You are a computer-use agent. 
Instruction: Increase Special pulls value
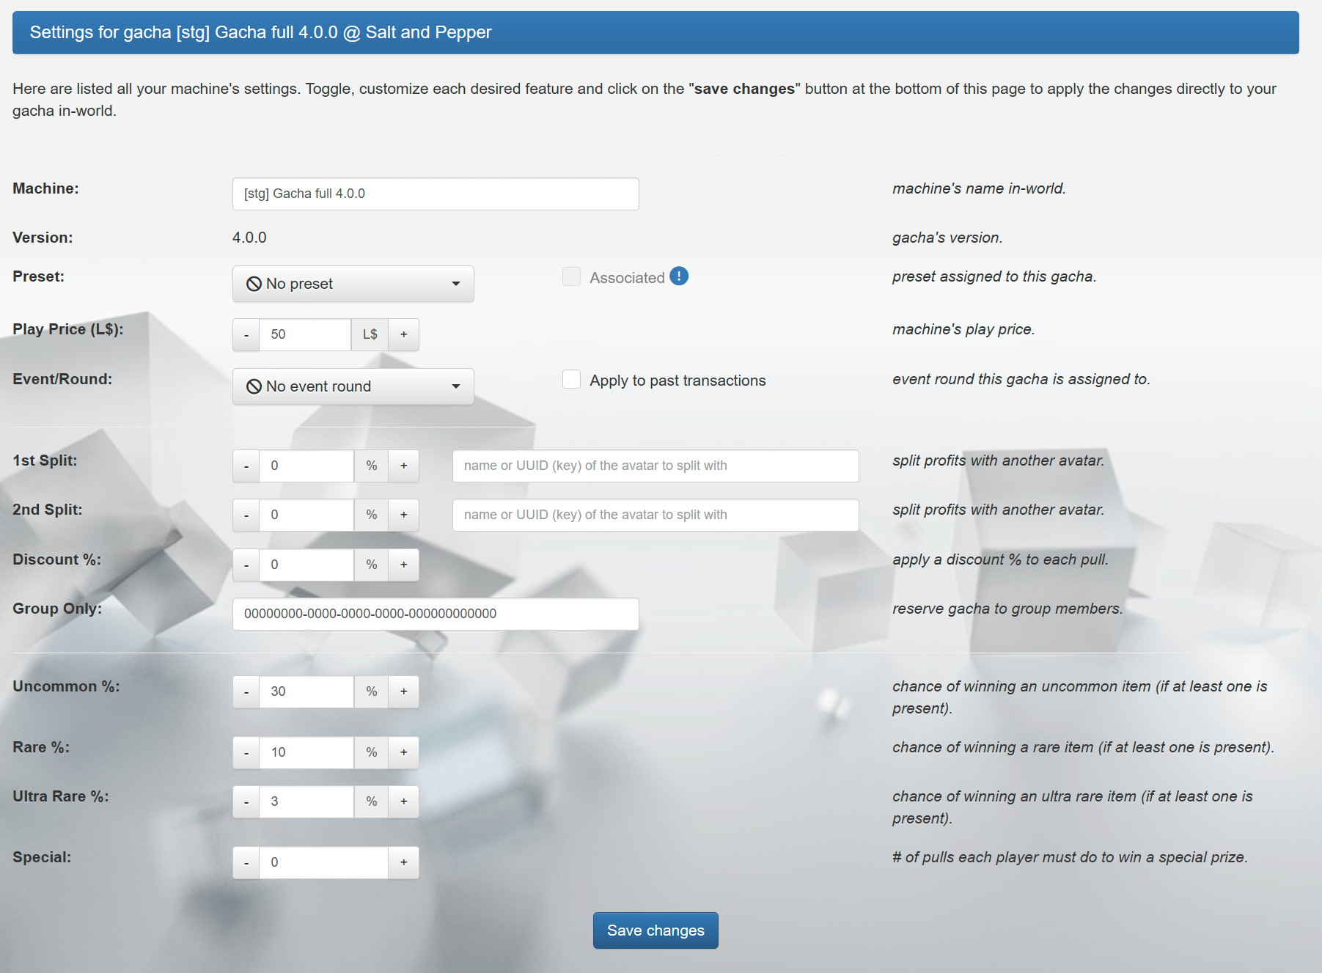coord(403,862)
